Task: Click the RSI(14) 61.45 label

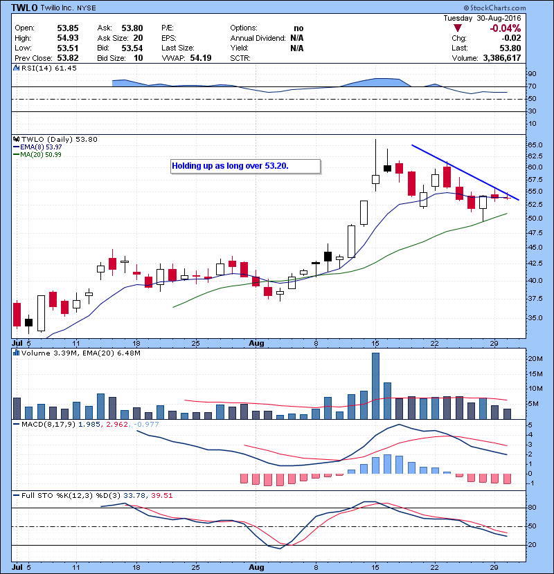Action: click(x=49, y=68)
